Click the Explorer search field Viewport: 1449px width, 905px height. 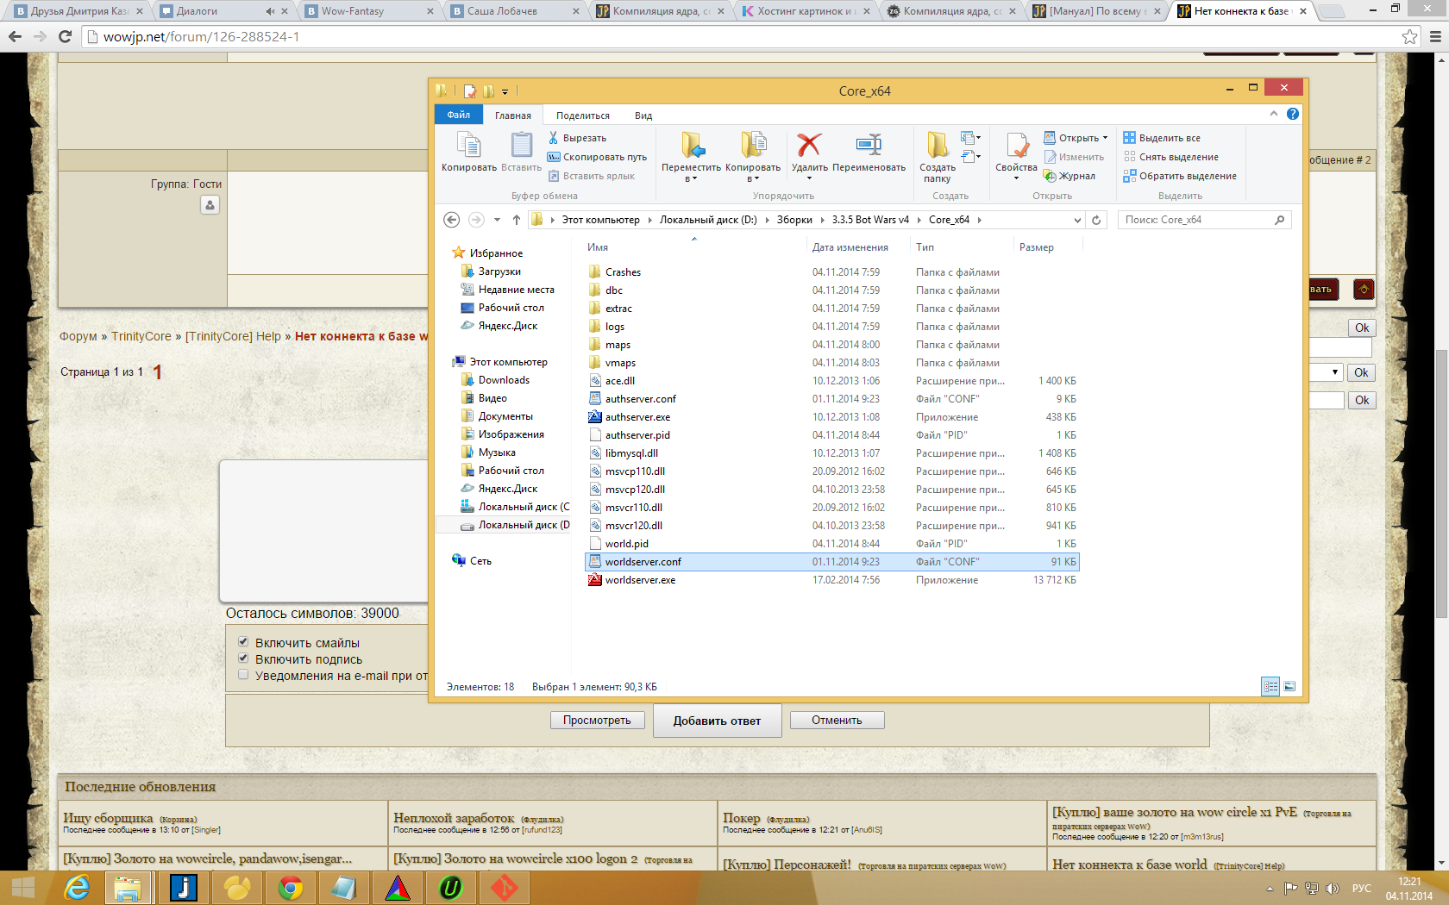1197,220
